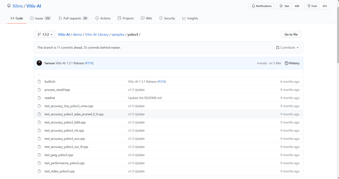Open readme file

click(50, 98)
